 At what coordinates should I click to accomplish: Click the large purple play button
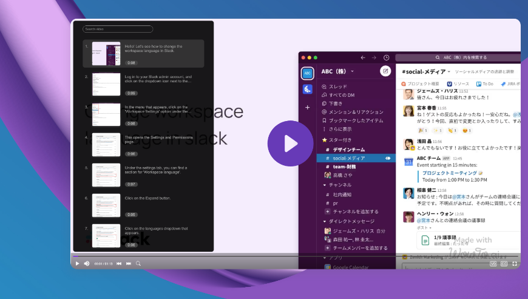[291, 143]
